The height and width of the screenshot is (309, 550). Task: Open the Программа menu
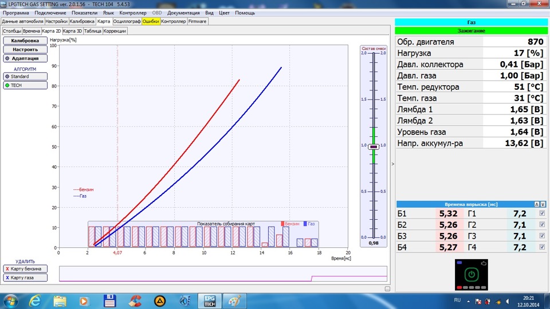click(16, 13)
